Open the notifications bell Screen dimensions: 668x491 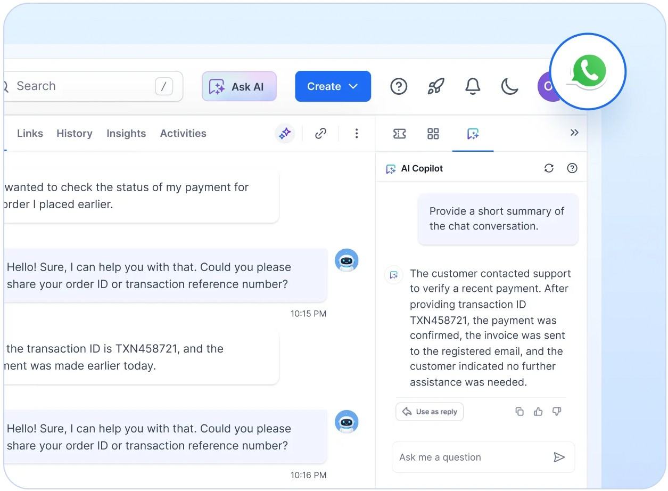coord(473,86)
